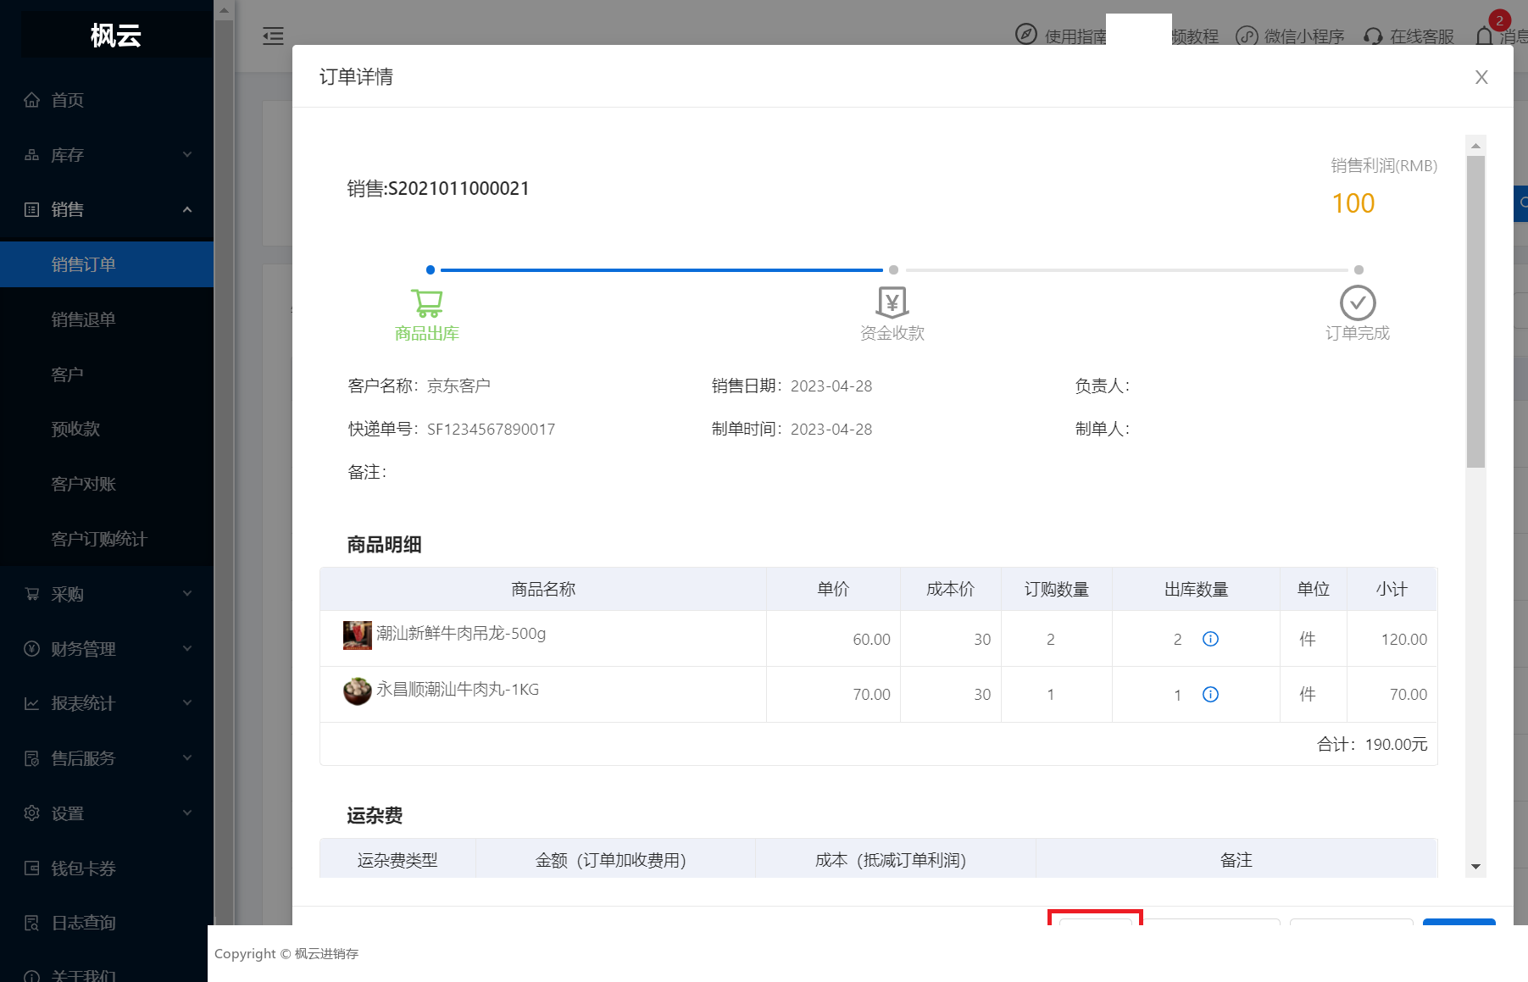
Task: Open 客户订购统计 submenu item
Action: point(107,539)
